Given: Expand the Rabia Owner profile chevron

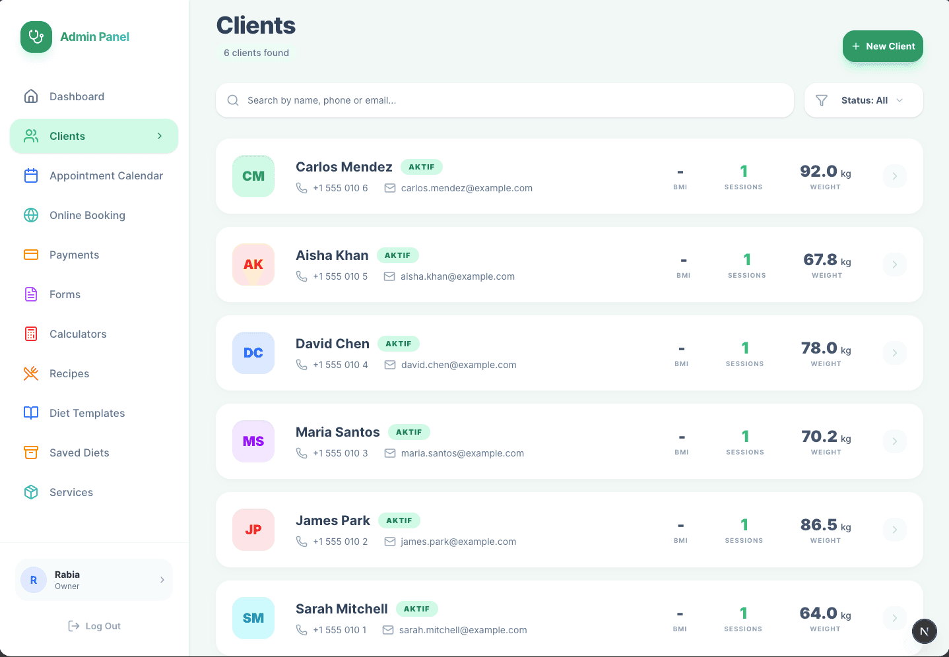Looking at the screenshot, I should 162,580.
